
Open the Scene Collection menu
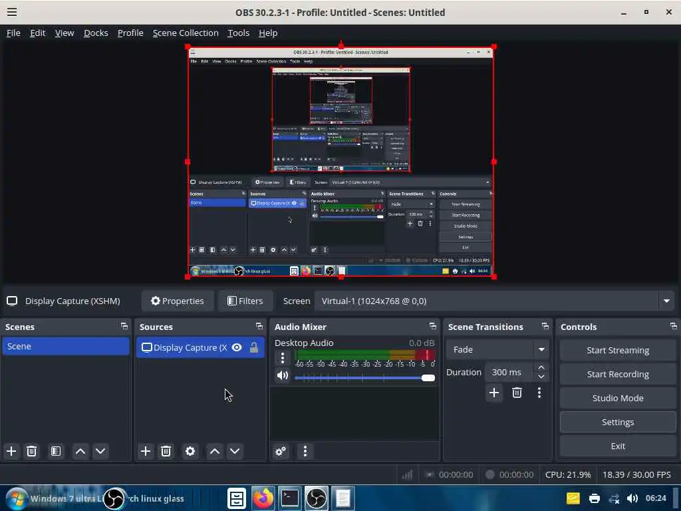[186, 33]
